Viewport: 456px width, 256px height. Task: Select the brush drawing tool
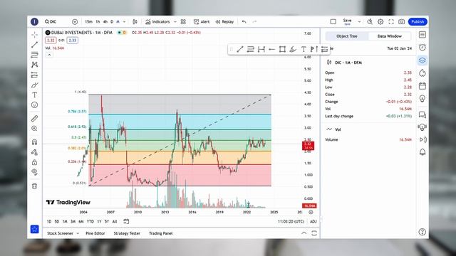click(35, 85)
